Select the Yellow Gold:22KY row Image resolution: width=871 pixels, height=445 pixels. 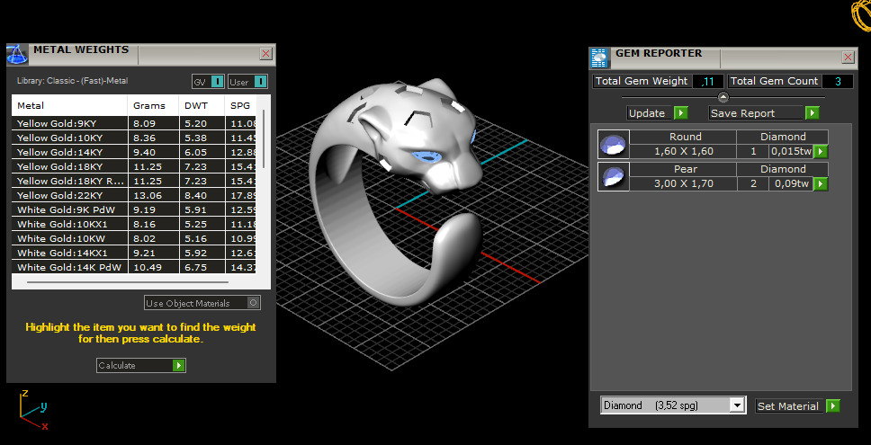(134, 195)
